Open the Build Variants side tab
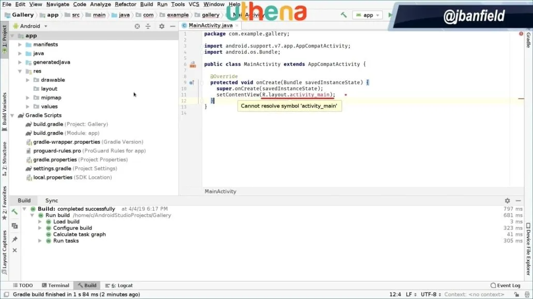Viewport: 533px width, 299px height. coord(5,112)
